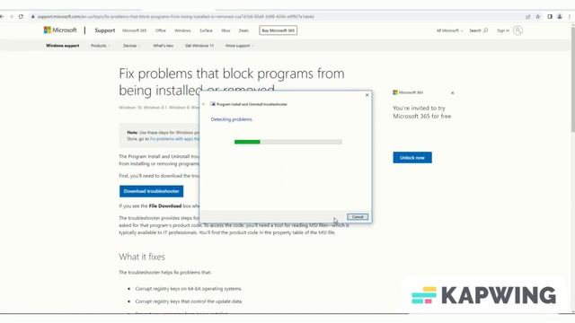Viewport: 575px width, 323px height.
Task: Click the Microsoft logo
Action: point(60,30)
